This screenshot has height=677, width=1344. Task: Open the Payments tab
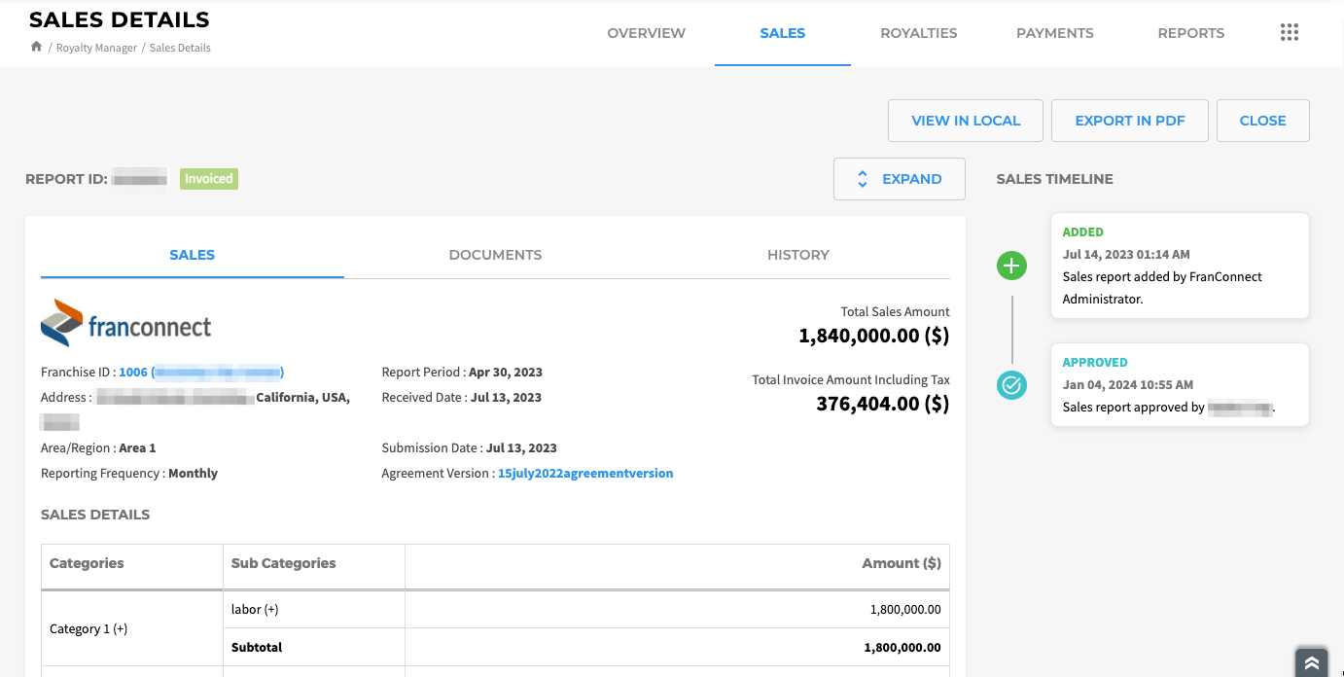(x=1055, y=33)
